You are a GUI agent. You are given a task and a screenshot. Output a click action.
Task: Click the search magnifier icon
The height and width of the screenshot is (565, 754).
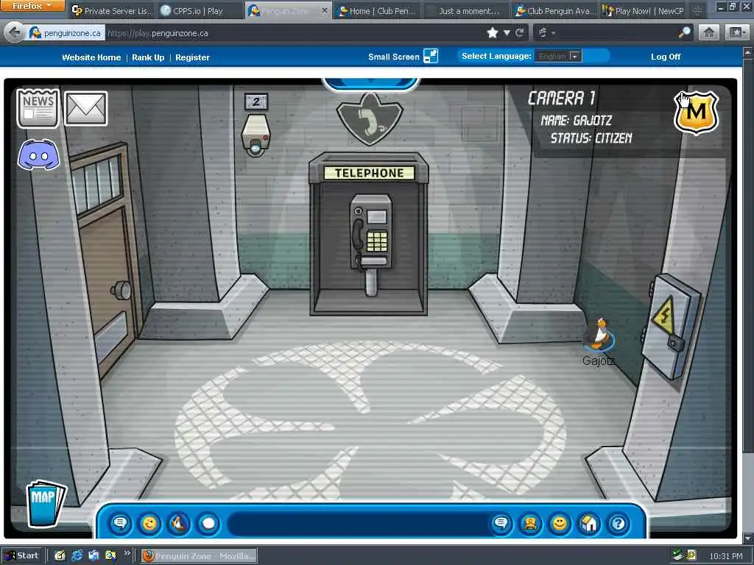point(684,32)
